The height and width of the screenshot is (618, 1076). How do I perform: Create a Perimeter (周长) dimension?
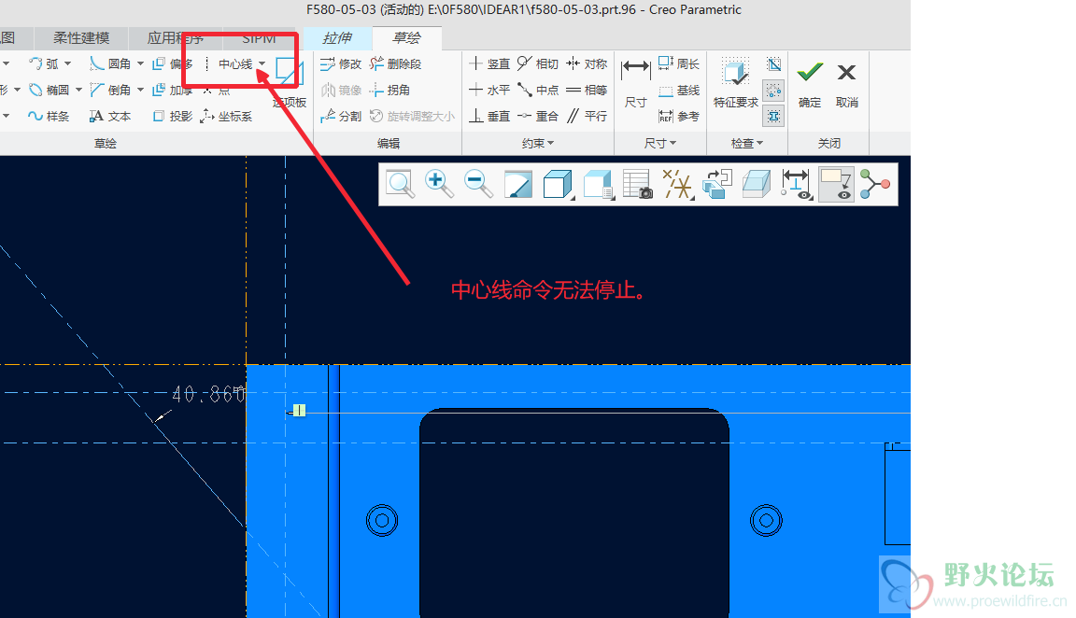pos(679,63)
